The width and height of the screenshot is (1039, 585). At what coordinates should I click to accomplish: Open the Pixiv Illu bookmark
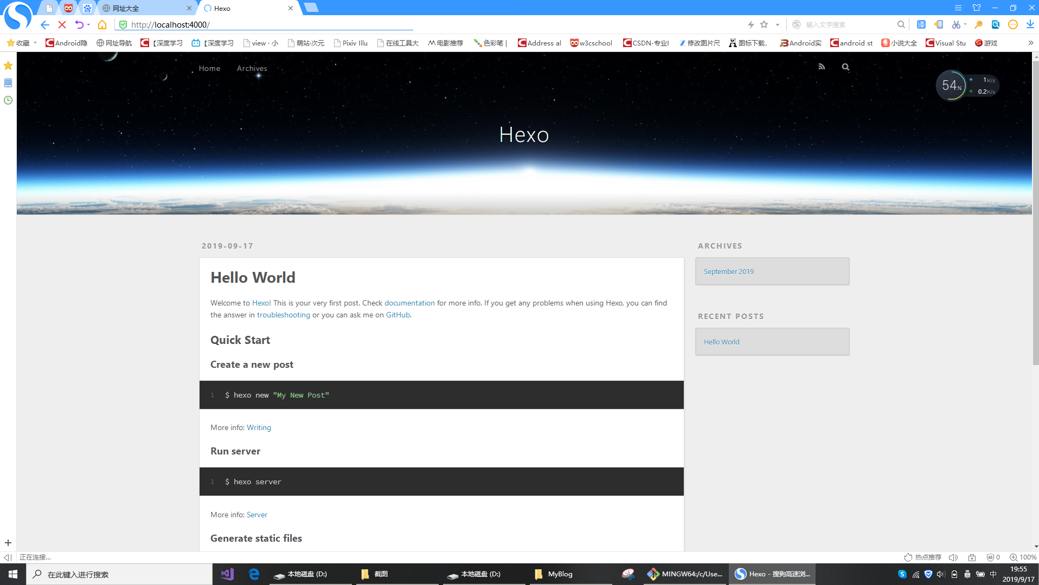[x=350, y=43]
